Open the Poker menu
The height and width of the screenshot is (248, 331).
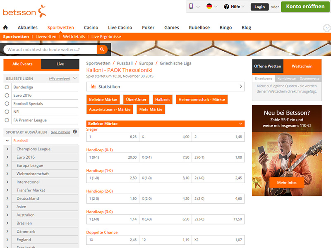pos(148,28)
